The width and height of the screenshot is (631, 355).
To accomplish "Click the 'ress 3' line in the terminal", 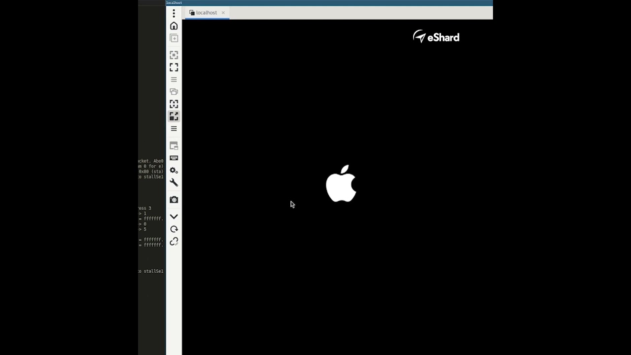I will click(144, 209).
